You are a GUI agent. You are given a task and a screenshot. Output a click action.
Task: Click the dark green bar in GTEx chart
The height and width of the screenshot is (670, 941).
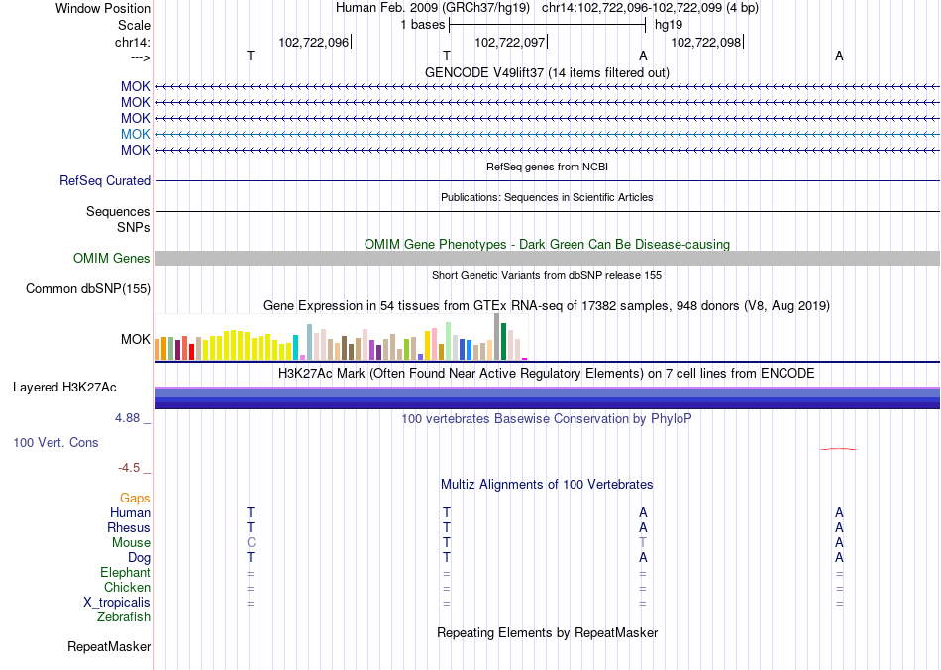504,341
